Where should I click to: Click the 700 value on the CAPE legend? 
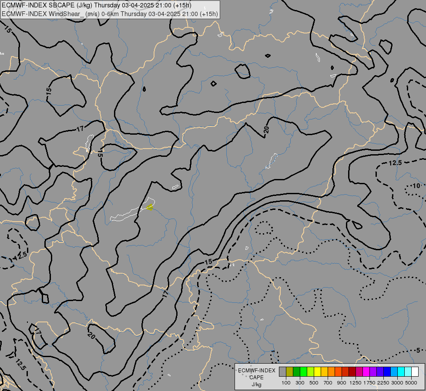point(328,383)
